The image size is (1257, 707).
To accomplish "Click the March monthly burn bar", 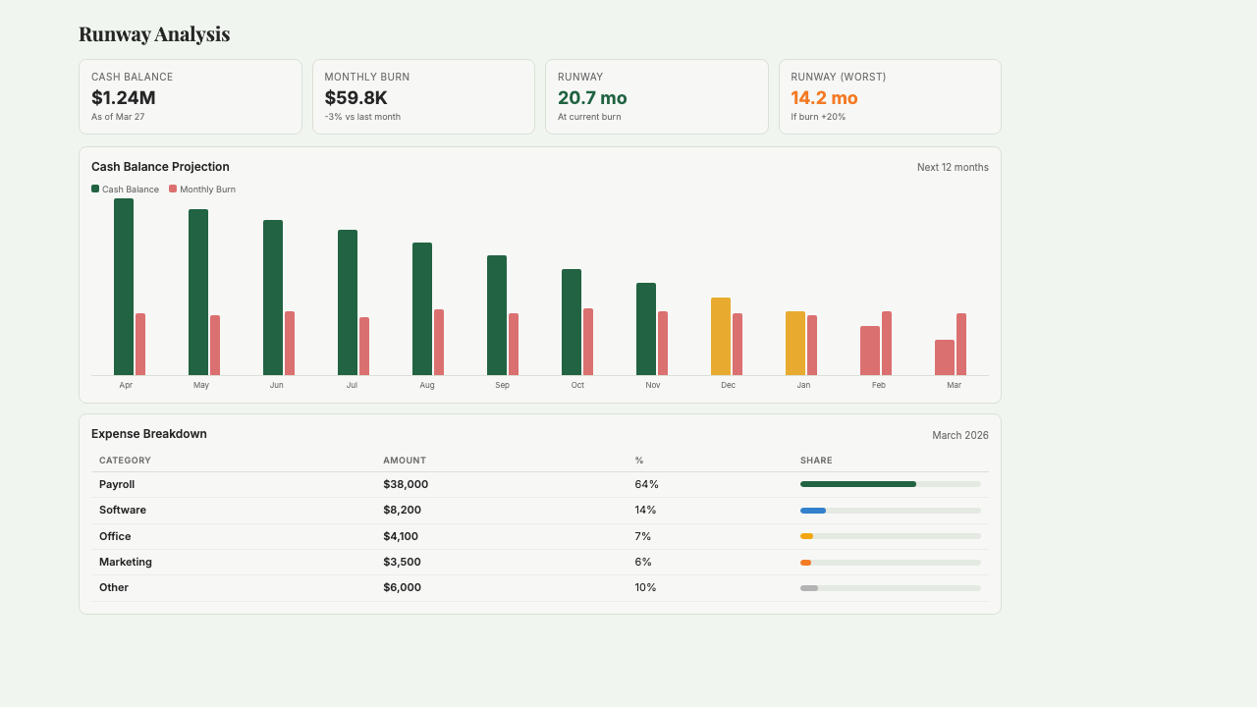I will pos(961,344).
